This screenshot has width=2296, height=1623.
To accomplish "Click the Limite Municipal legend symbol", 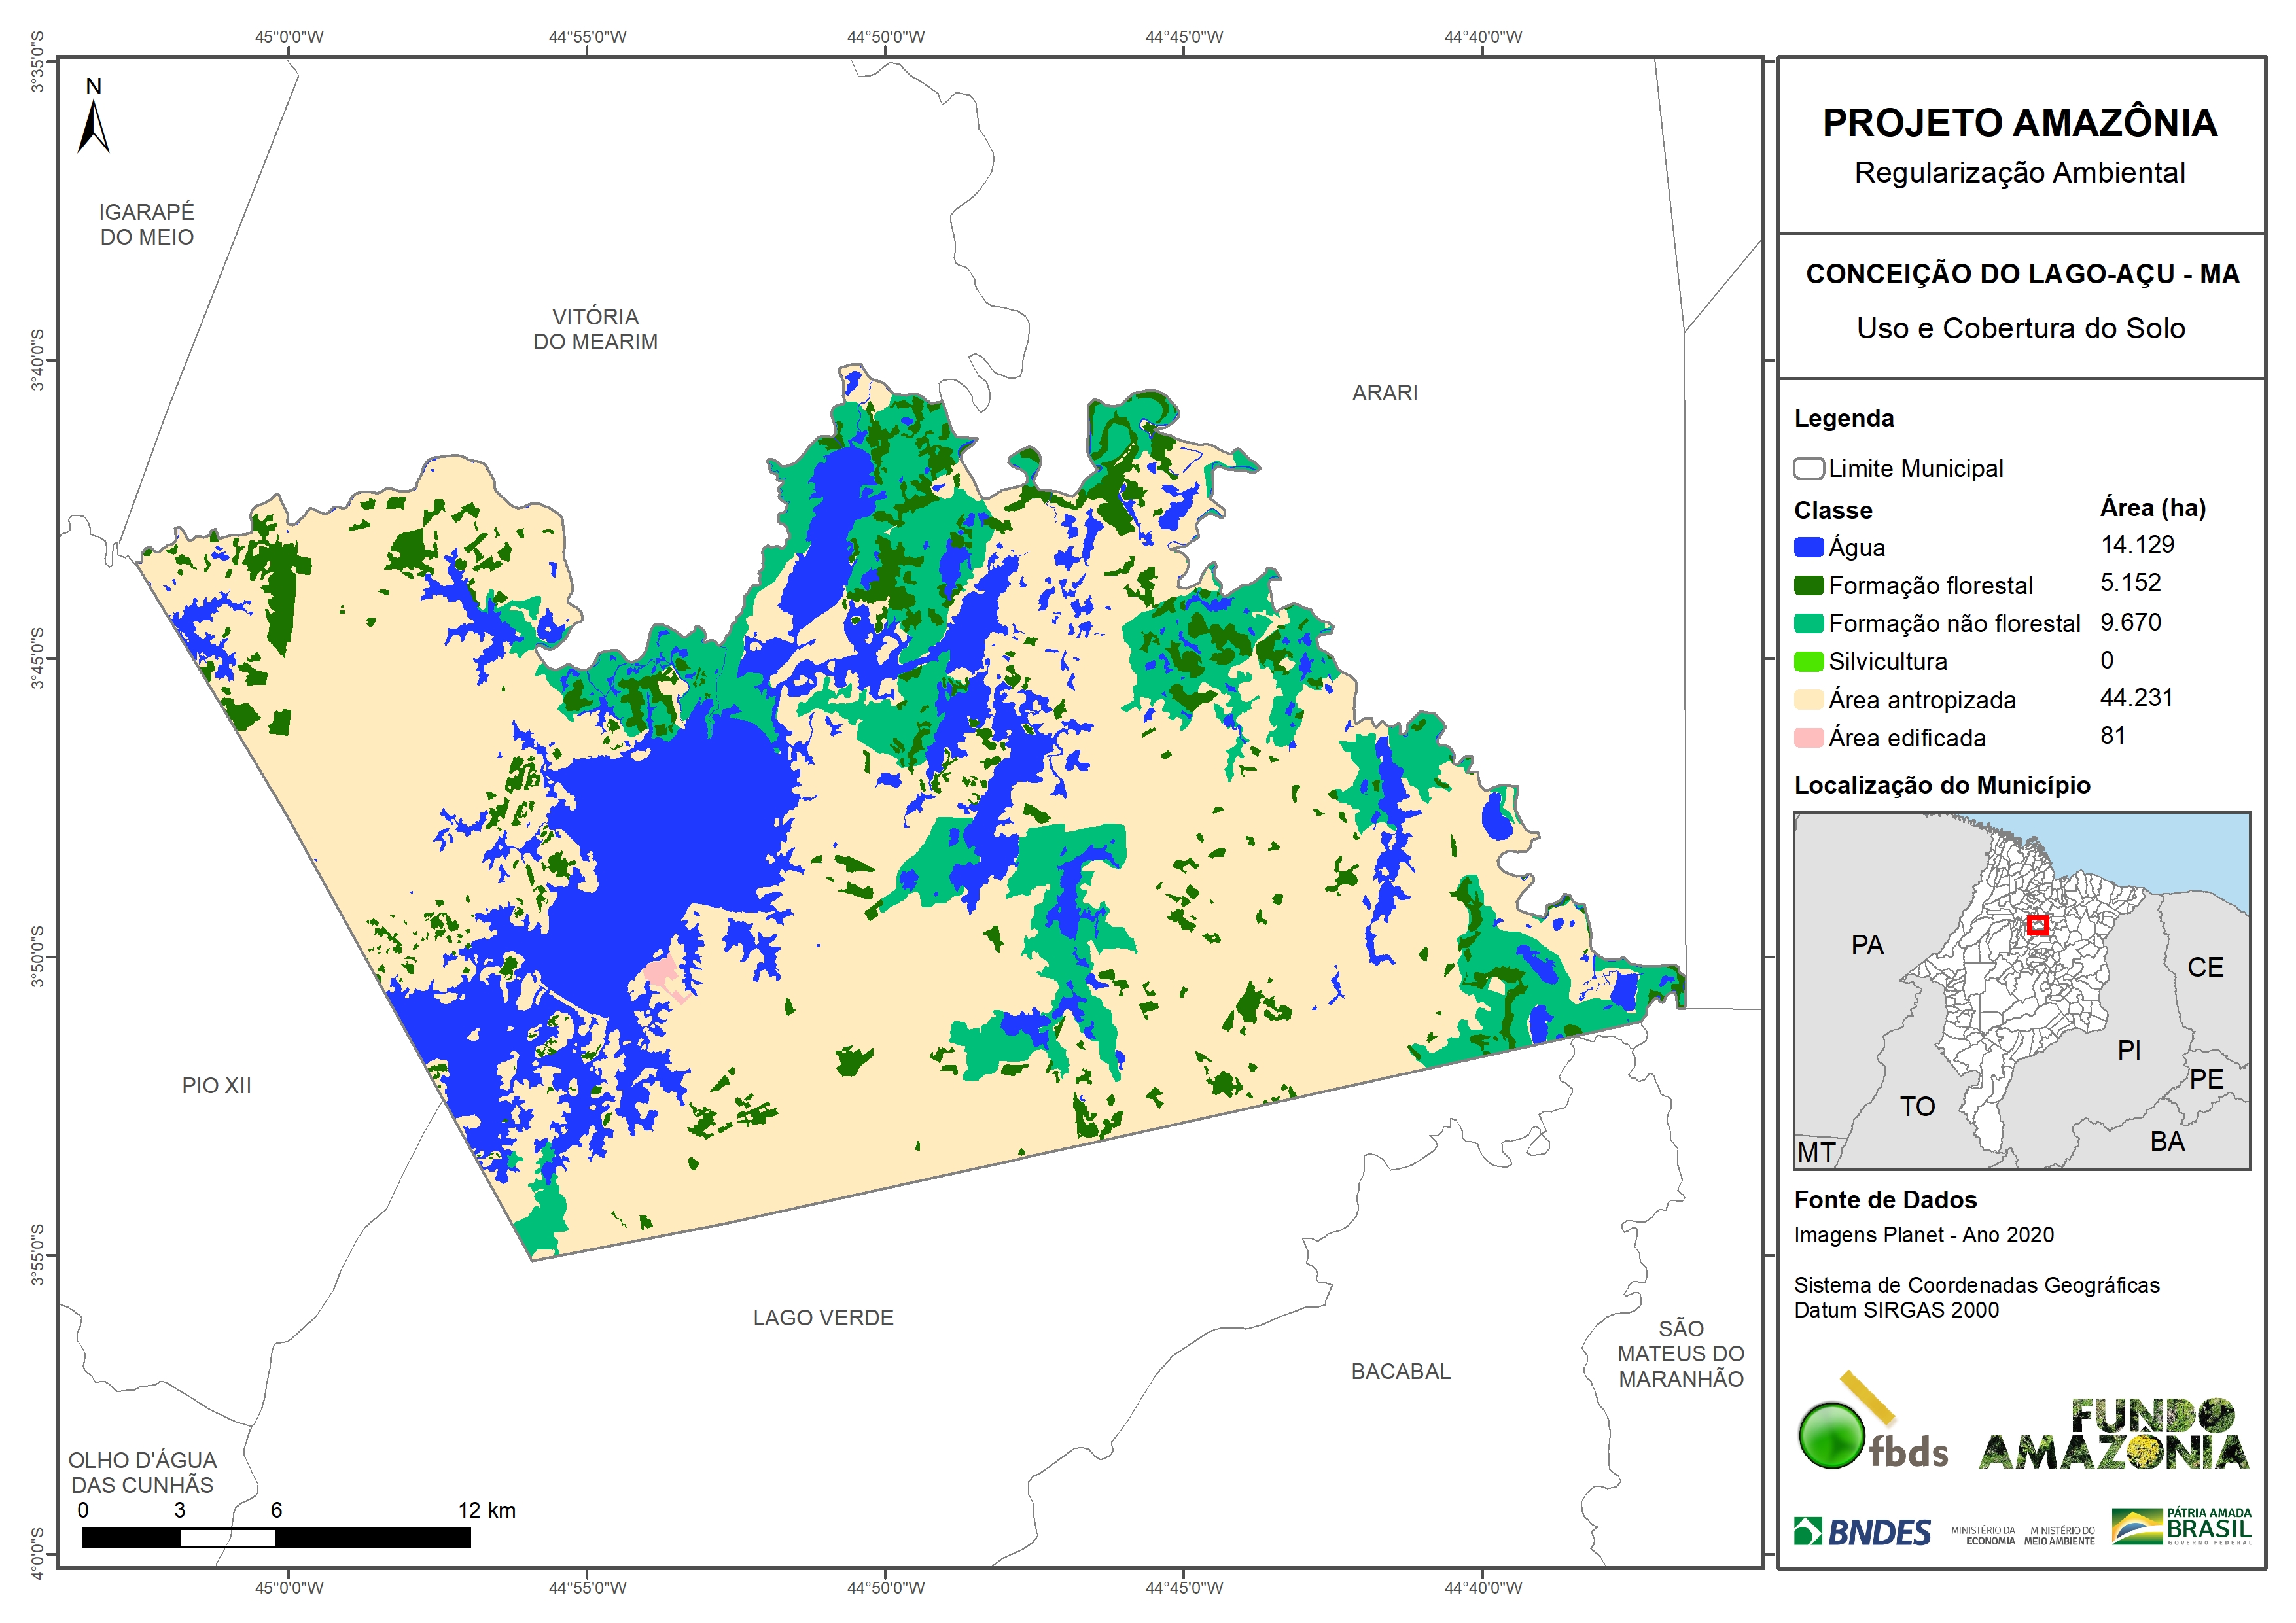I will click(1808, 468).
